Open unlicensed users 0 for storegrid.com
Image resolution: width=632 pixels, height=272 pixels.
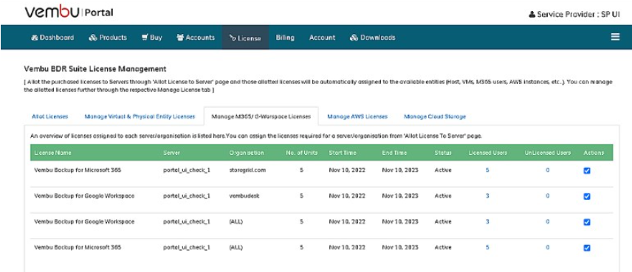[x=547, y=170]
